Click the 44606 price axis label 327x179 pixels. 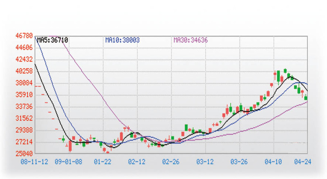pyautogui.click(x=24, y=48)
